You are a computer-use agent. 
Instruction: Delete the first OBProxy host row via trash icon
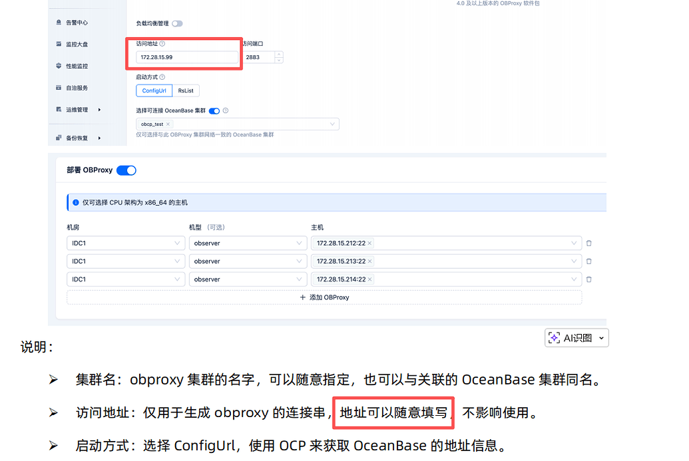(x=588, y=243)
